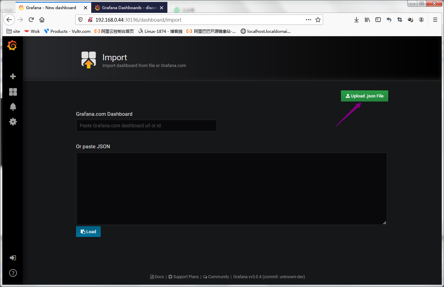Click 'Import dashboard from file or Grafana.com' subtitle
444x287 pixels.
coord(144,65)
